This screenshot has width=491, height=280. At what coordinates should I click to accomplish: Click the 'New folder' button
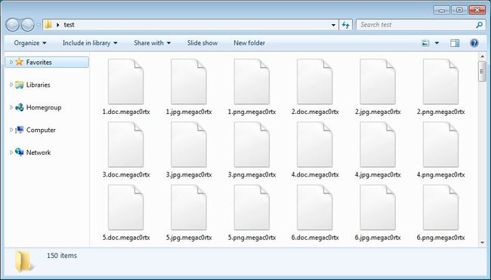(249, 43)
